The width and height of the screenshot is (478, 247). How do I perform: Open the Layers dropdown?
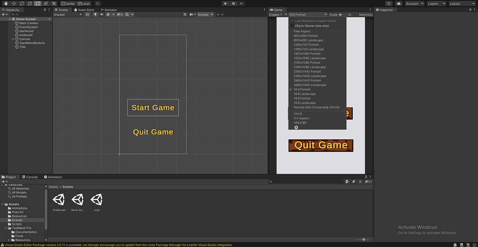tap(437, 3)
